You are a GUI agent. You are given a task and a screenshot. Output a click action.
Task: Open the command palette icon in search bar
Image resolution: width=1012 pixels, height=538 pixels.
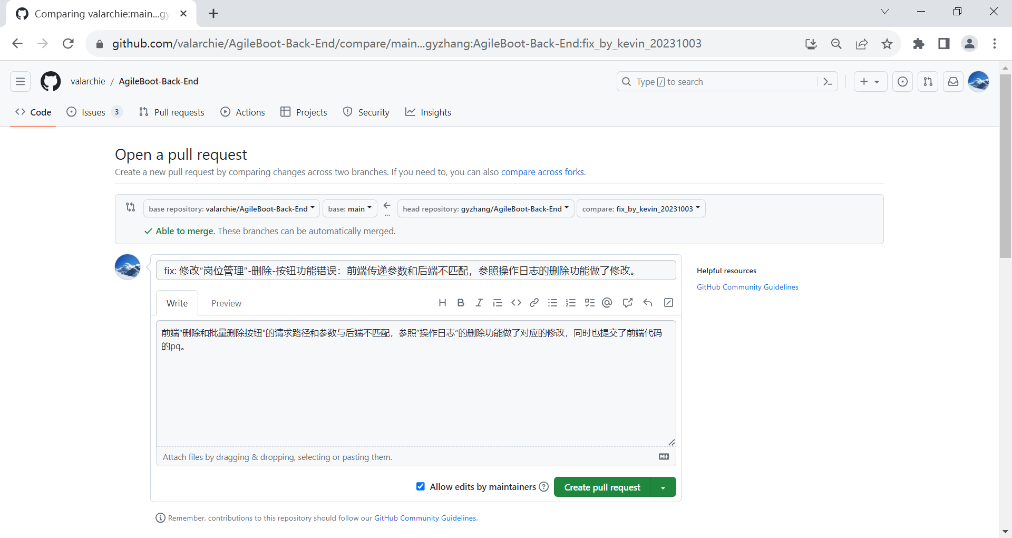click(828, 82)
